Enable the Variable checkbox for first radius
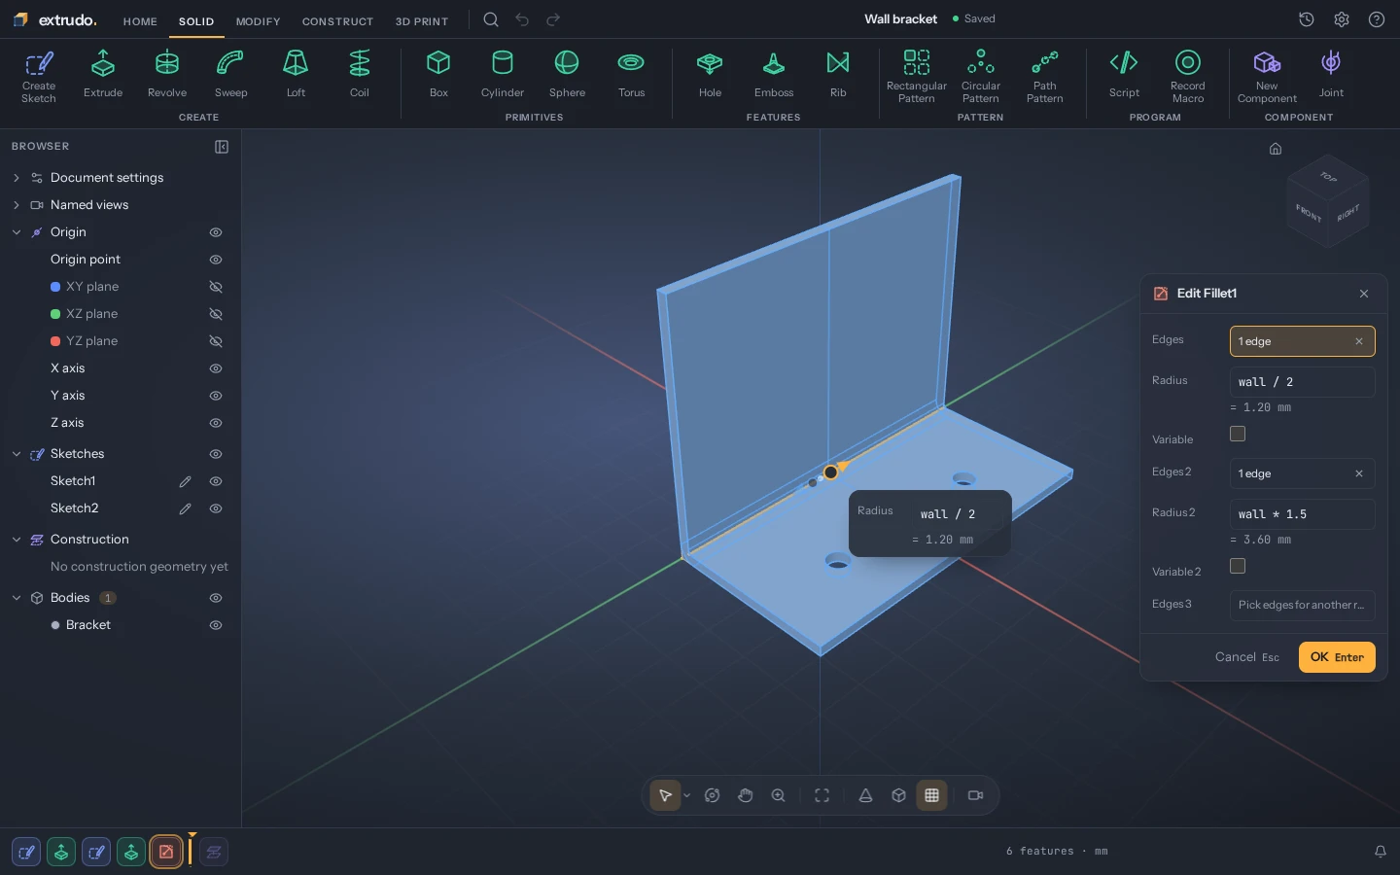Screen dimensions: 1400x875 pyautogui.click(x=1238, y=434)
